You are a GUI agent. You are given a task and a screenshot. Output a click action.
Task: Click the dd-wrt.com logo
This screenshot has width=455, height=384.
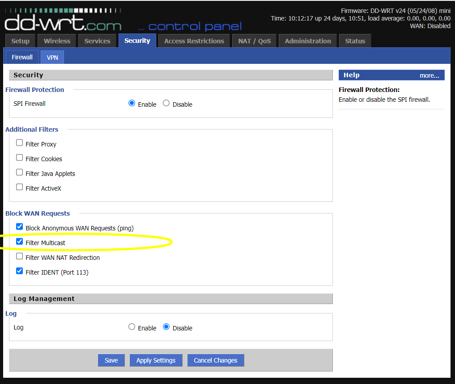coord(63,20)
